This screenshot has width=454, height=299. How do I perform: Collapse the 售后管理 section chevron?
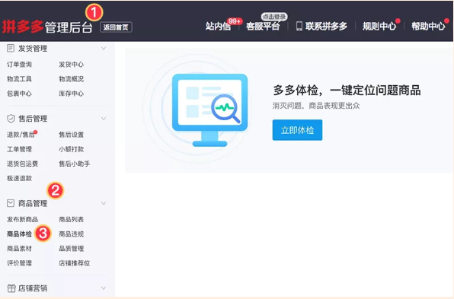[x=104, y=119]
